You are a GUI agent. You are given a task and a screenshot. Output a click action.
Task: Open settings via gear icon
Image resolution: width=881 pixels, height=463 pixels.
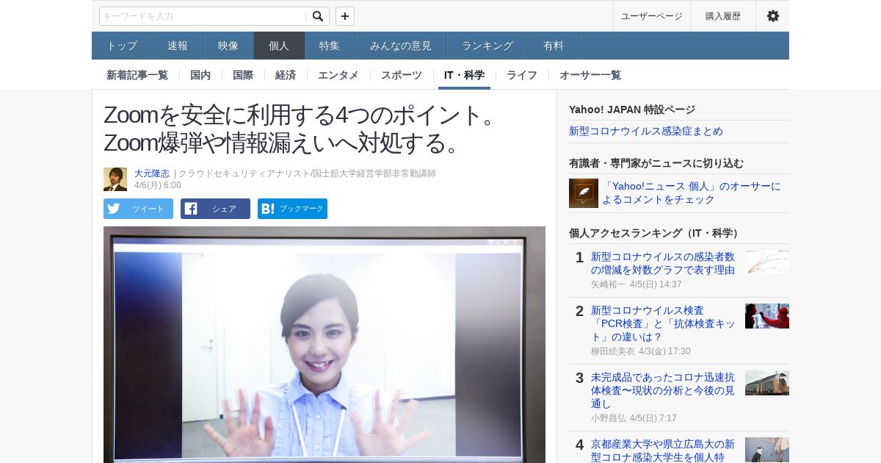point(773,16)
